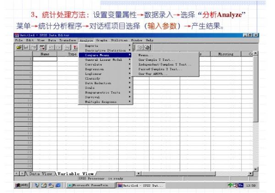Click the Print toolbar icon
Viewport: 275px width, 193px height.
coord(33,48)
